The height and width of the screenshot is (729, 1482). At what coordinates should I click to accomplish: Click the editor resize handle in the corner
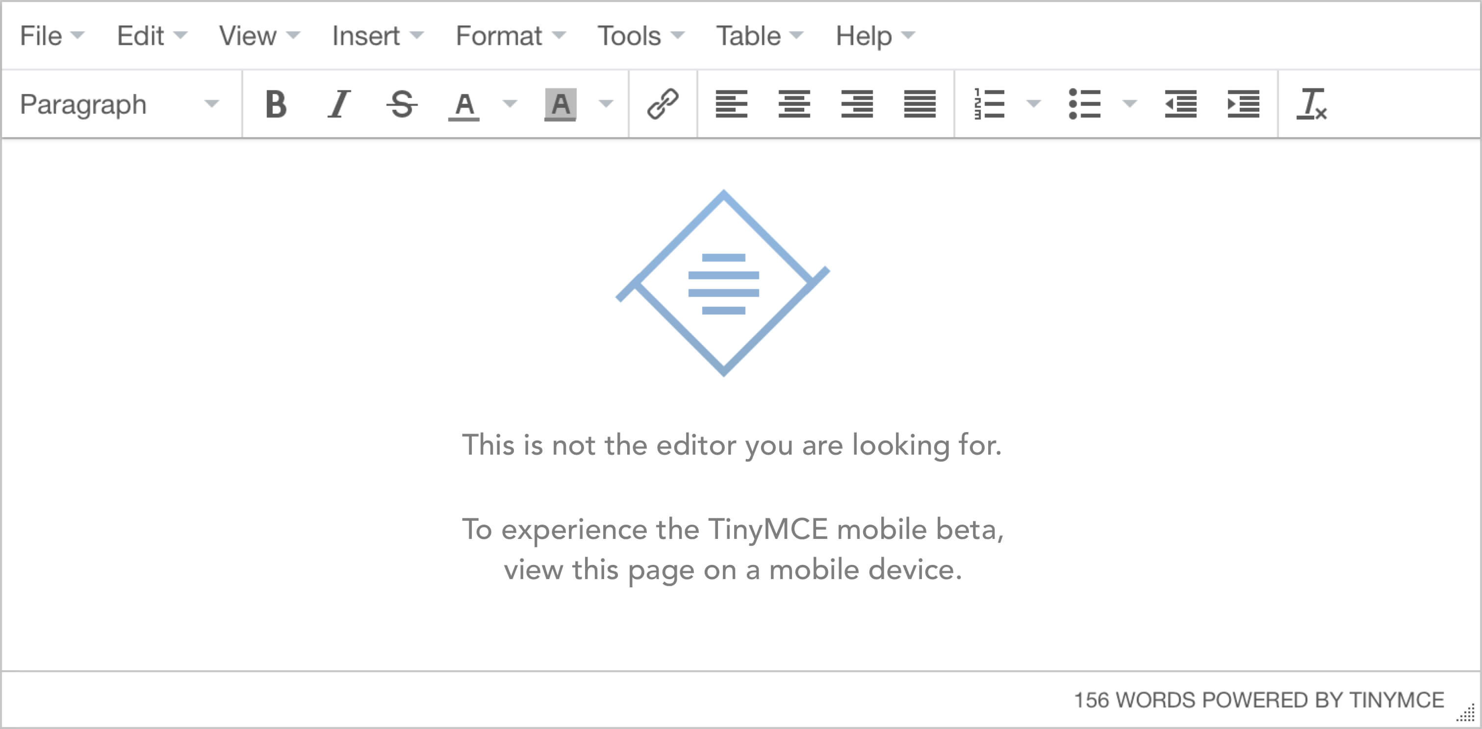pyautogui.click(x=1466, y=713)
